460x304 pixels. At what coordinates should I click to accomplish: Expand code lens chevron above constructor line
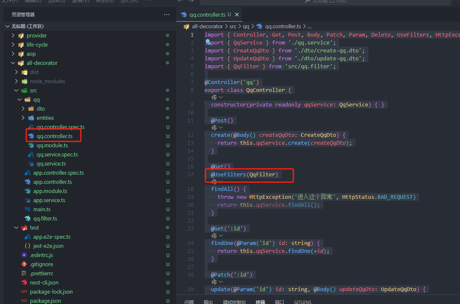click(221, 97)
